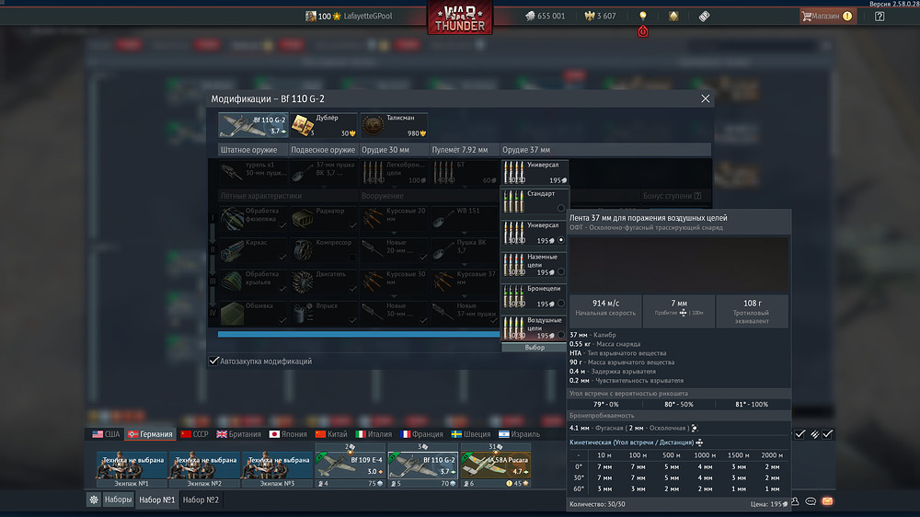The width and height of the screenshot is (920, 517).
Task: Select the Новые 37-мм пушки modification icon
Action: click(x=443, y=313)
